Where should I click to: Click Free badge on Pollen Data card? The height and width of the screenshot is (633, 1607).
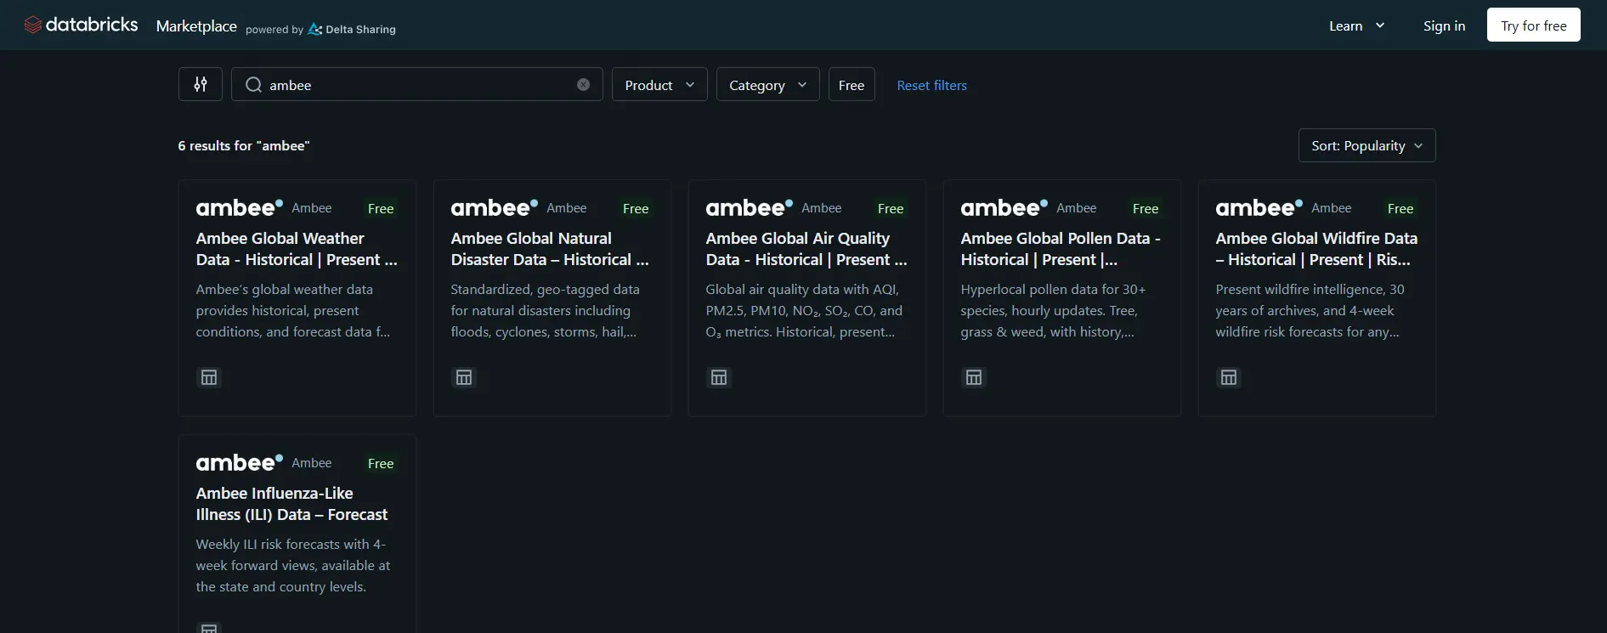point(1146,208)
